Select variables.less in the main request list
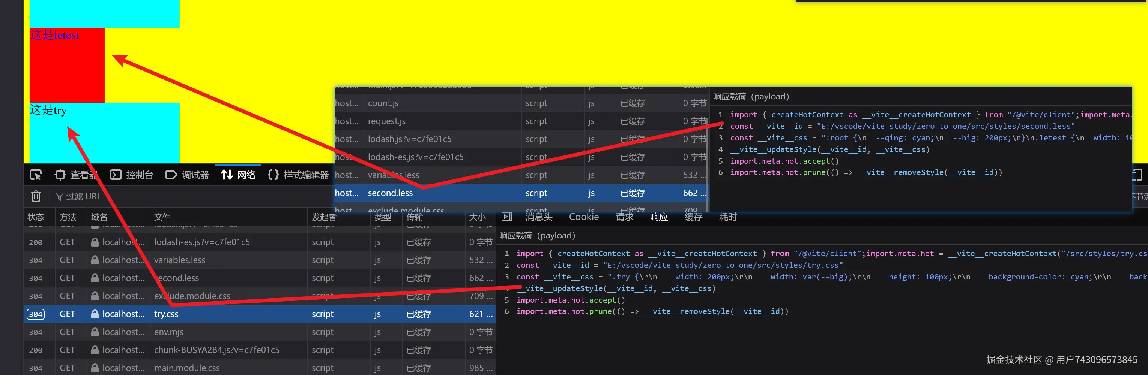The height and width of the screenshot is (375, 1148). tap(180, 260)
